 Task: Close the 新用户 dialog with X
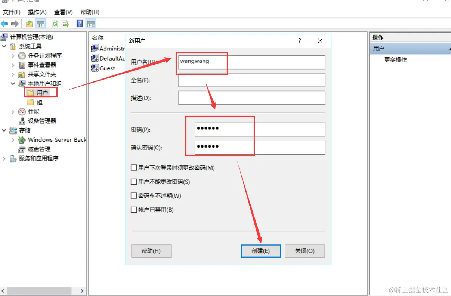coord(320,41)
